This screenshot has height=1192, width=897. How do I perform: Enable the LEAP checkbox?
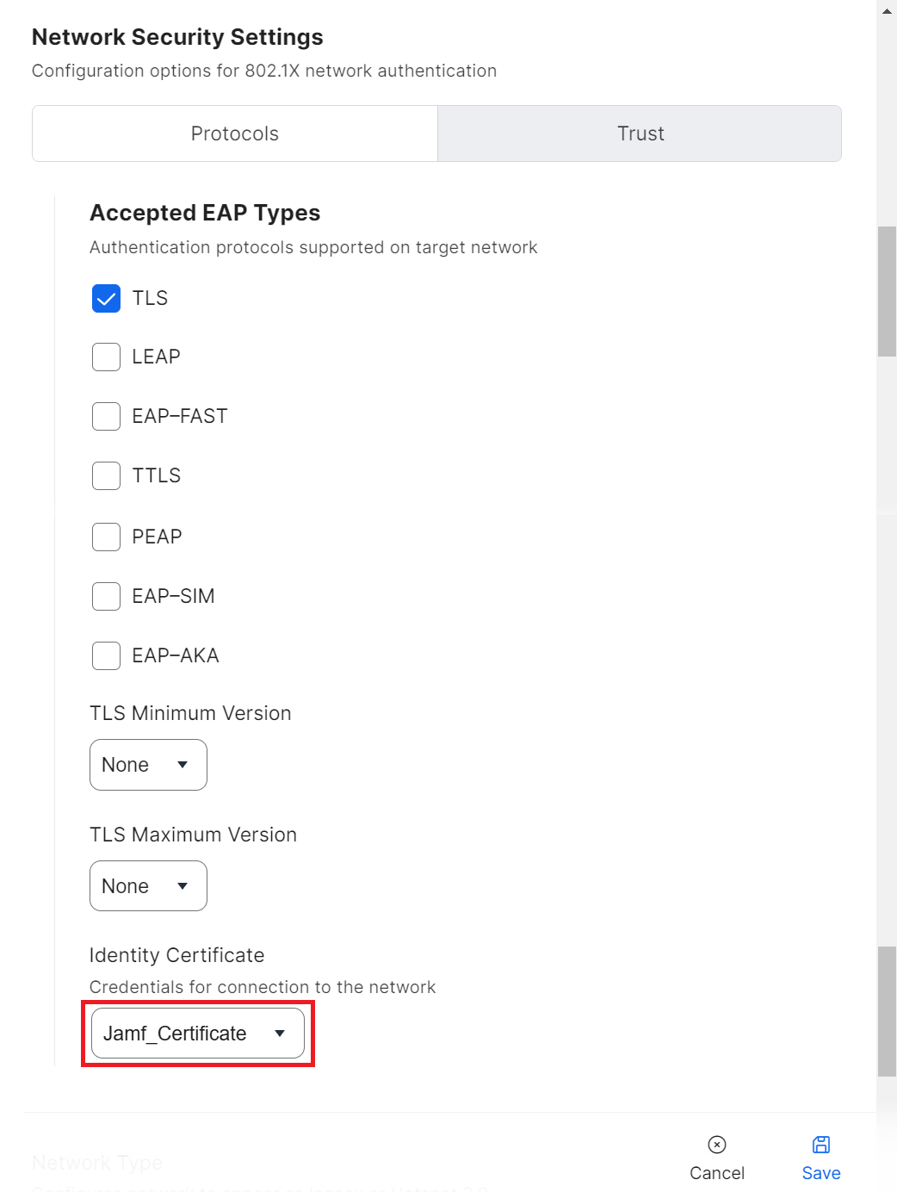[106, 357]
